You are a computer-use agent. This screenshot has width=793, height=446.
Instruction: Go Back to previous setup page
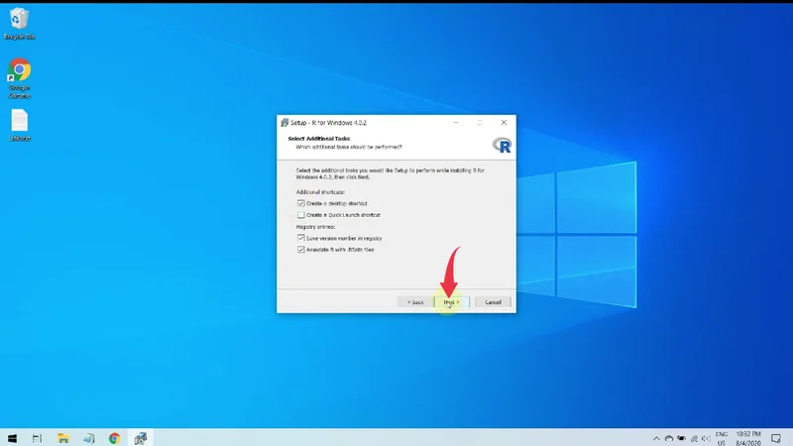pos(414,301)
